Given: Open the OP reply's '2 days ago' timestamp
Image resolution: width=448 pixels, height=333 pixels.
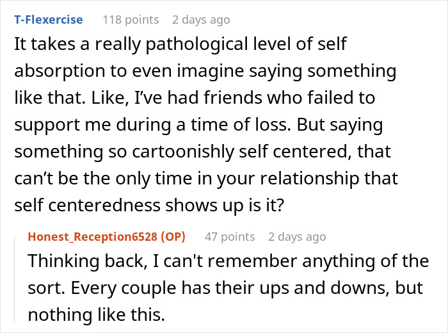Looking at the screenshot, I should [x=297, y=237].
